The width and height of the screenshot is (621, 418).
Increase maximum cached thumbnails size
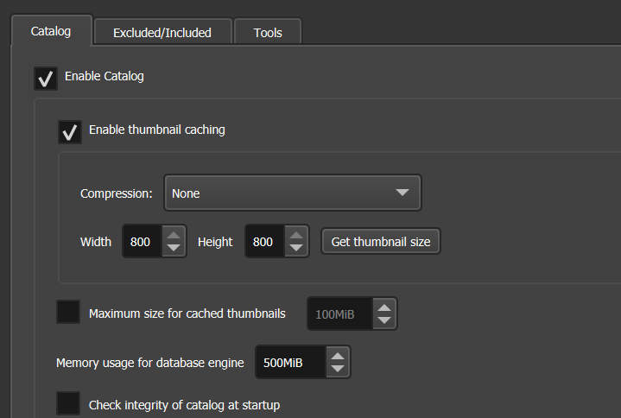(385, 307)
